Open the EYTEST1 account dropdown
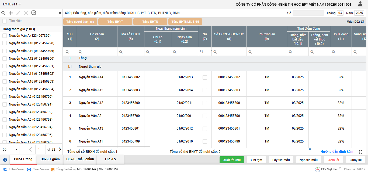The width and height of the screenshot is (368, 173). tap(12, 4)
